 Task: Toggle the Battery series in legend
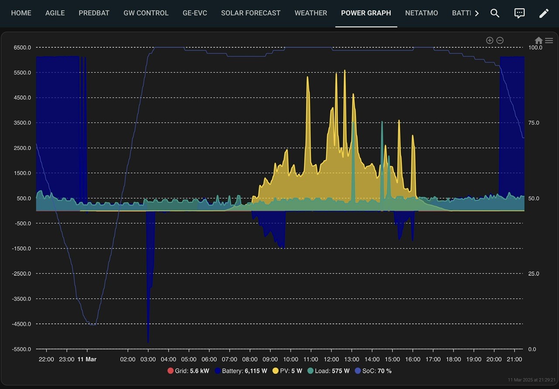coord(241,371)
